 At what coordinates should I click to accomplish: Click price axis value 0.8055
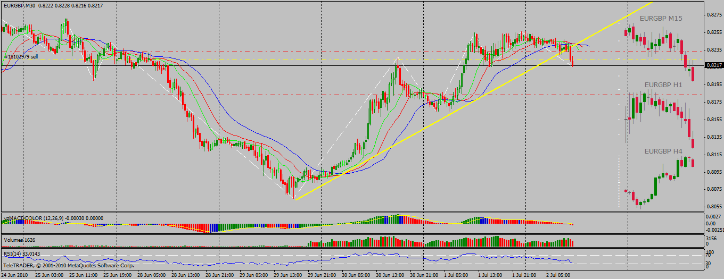point(714,206)
